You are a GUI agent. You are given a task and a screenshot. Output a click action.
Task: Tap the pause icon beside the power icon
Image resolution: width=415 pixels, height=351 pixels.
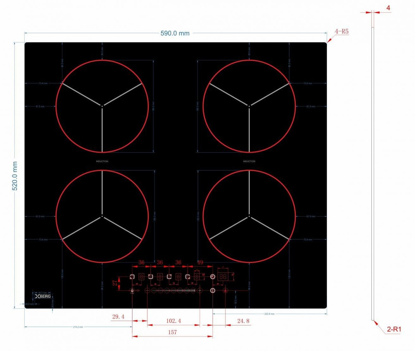click(213, 290)
